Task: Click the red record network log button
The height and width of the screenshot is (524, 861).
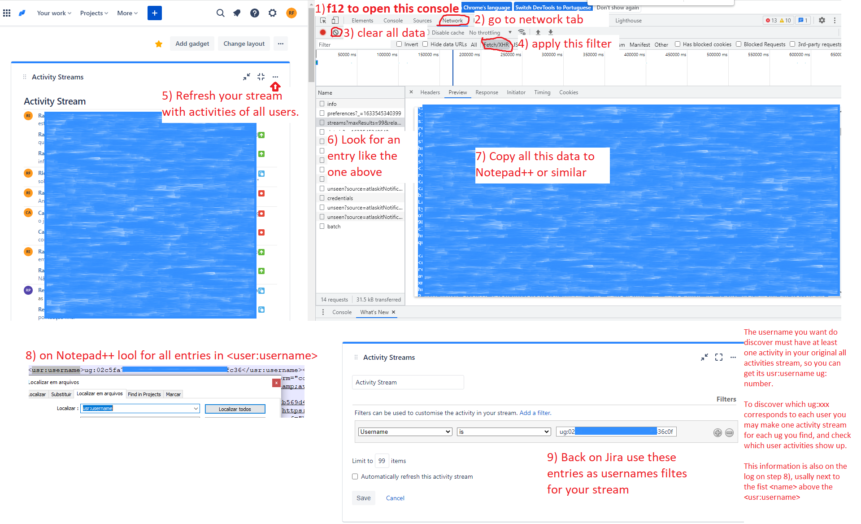Action: tap(323, 32)
